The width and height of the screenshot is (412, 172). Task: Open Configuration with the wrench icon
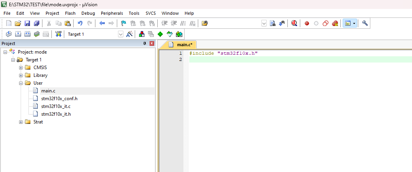365,23
